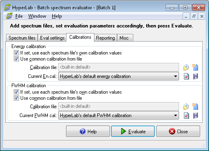Save current FWHM calibration disk icon
209x151 pixels.
click(x=195, y=115)
